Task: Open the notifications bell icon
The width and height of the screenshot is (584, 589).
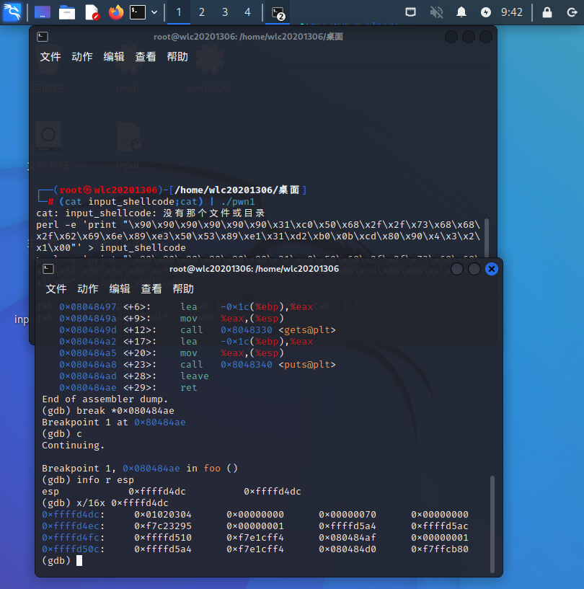Action: 461,12
